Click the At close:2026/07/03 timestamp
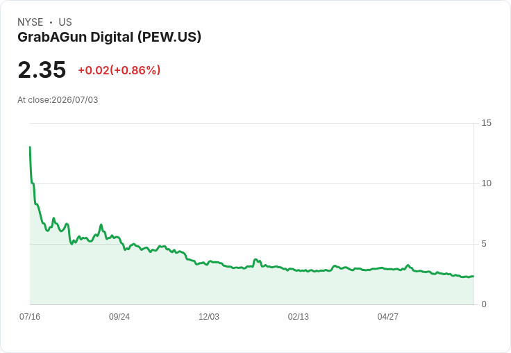Screen dimensions: 511x353 (x=58, y=100)
